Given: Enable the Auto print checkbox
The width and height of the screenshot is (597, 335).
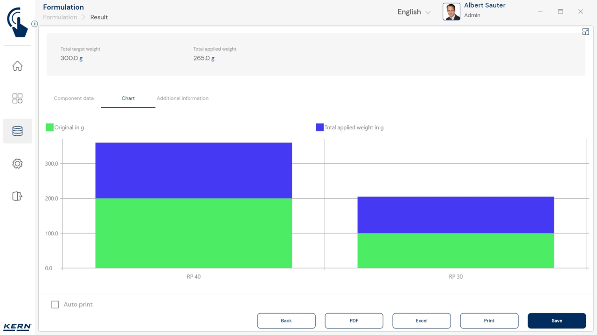Looking at the screenshot, I should [x=55, y=304].
